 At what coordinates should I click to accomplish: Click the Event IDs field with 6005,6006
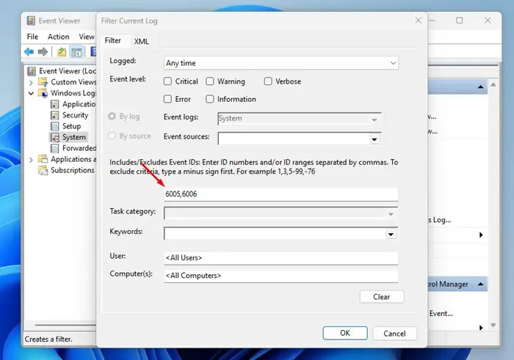[281, 194]
